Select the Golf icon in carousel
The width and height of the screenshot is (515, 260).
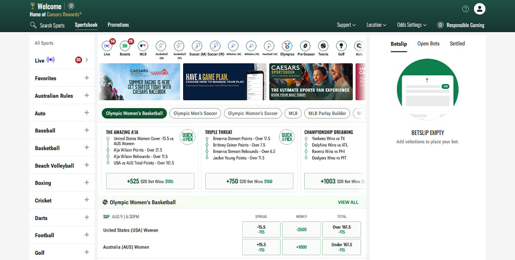point(341,46)
